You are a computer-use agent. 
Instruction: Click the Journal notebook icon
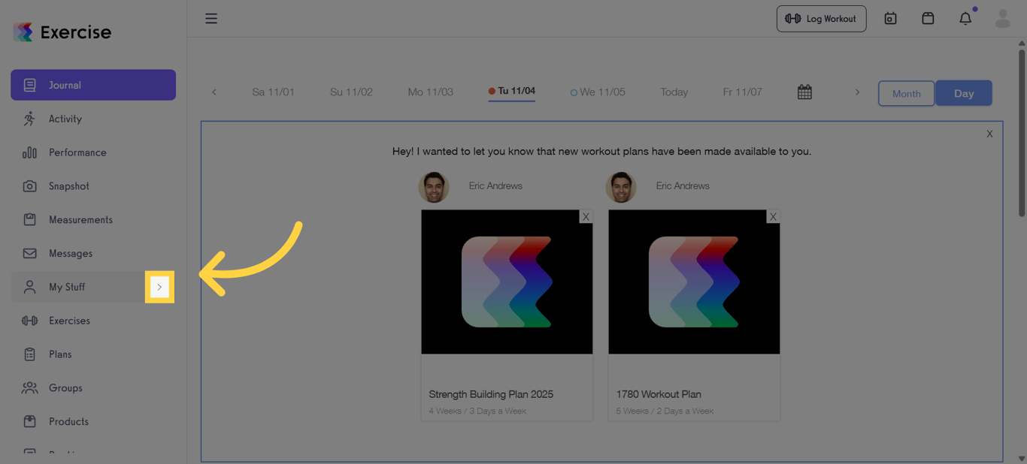click(29, 85)
